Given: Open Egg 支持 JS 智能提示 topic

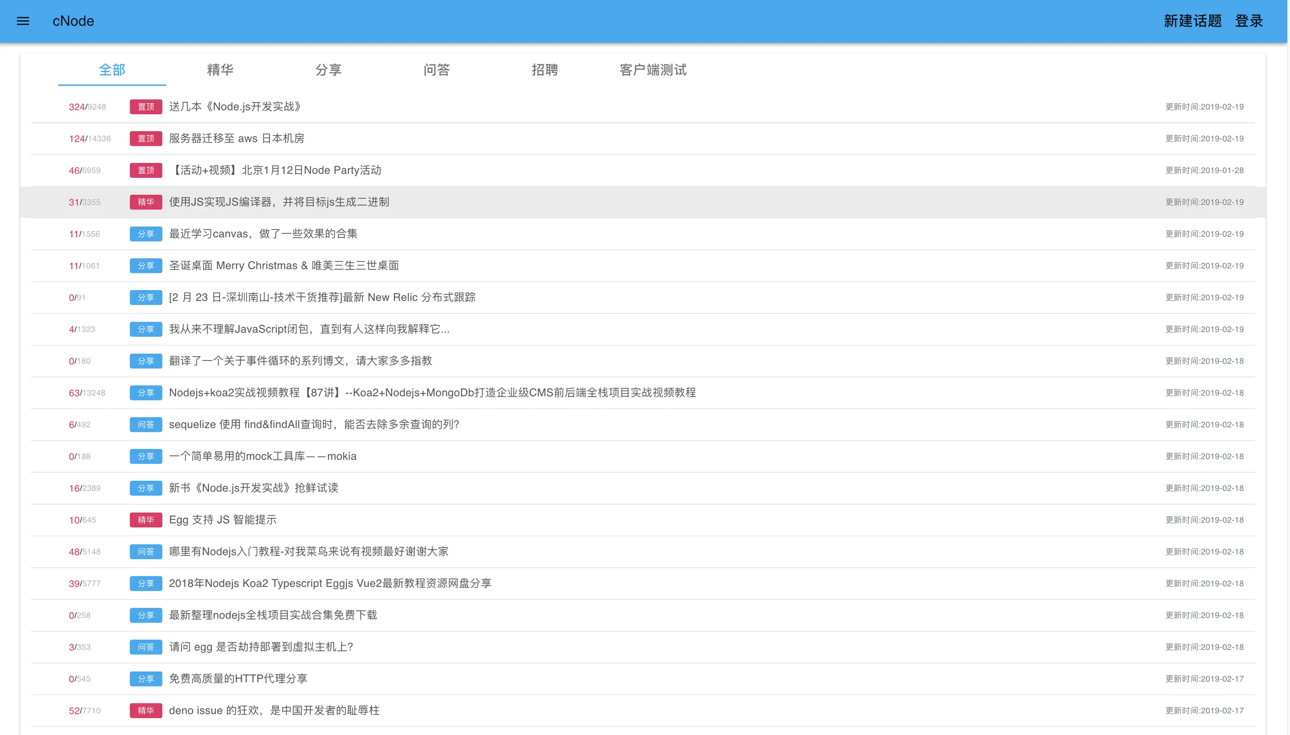Looking at the screenshot, I should pyautogui.click(x=223, y=520).
